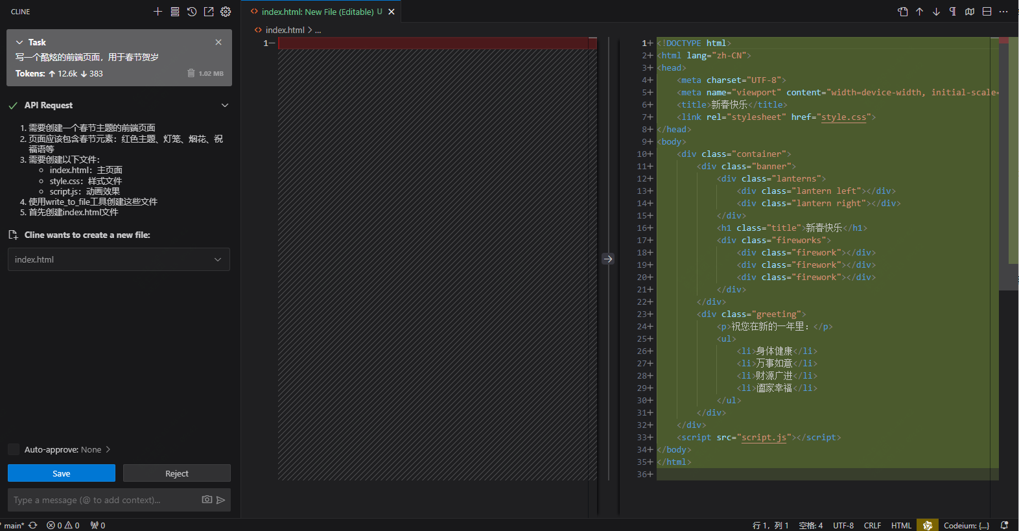Start a new Cline task with plus icon
Screen dimensions: 1019x531
pyautogui.click(x=158, y=12)
